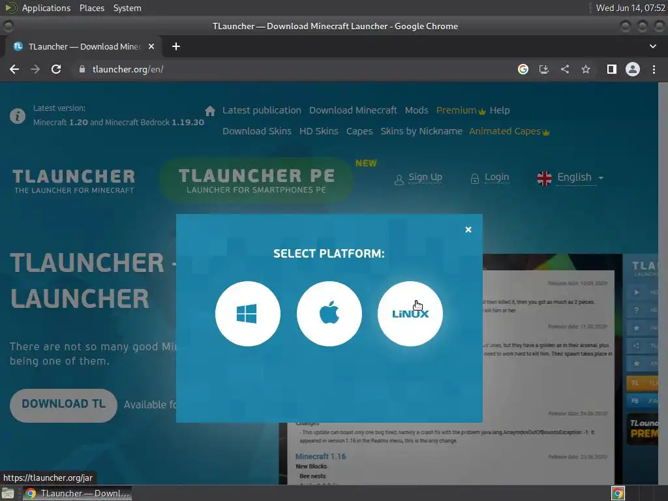Open the Places menu
The image size is (668, 501).
(91, 8)
